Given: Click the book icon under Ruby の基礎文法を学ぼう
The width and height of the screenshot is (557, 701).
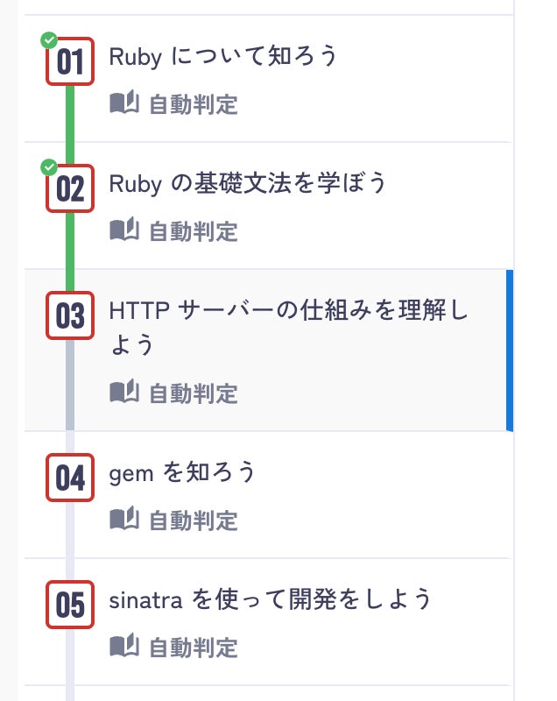Looking at the screenshot, I should point(123,230).
